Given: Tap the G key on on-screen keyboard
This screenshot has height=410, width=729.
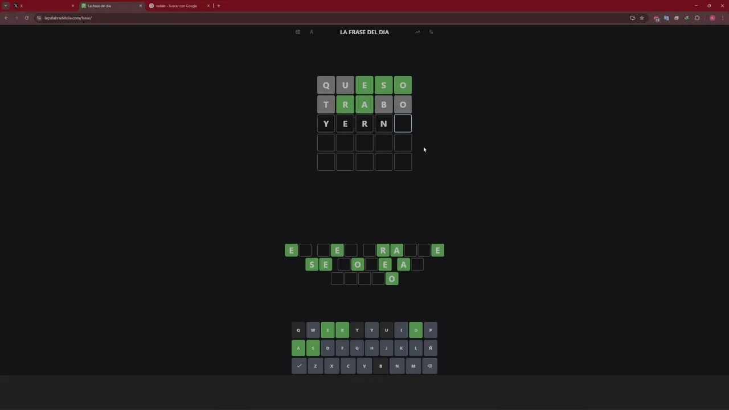Looking at the screenshot, I should [x=357, y=348].
